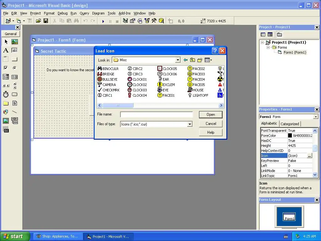
Task: Choose the ComboBox control tool
Action: coord(6,77)
